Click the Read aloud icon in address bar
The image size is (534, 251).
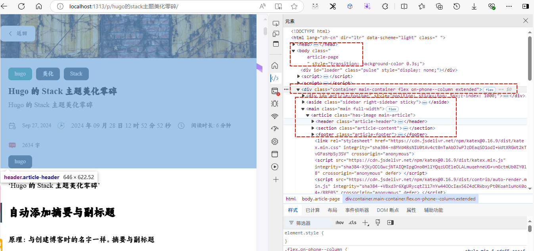pyautogui.click(x=262, y=6)
